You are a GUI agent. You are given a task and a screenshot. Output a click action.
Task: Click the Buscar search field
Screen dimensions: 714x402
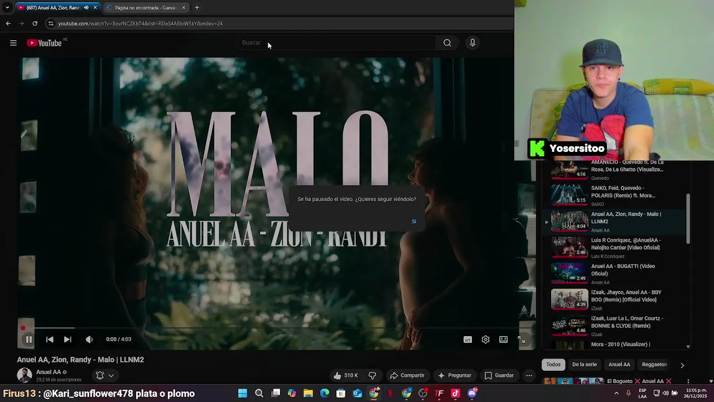pyautogui.click(x=336, y=43)
